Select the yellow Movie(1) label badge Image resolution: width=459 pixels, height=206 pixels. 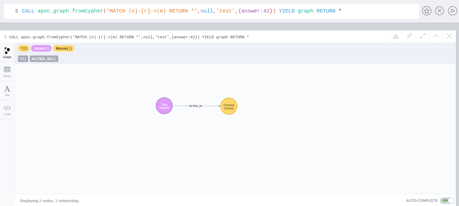(63, 48)
